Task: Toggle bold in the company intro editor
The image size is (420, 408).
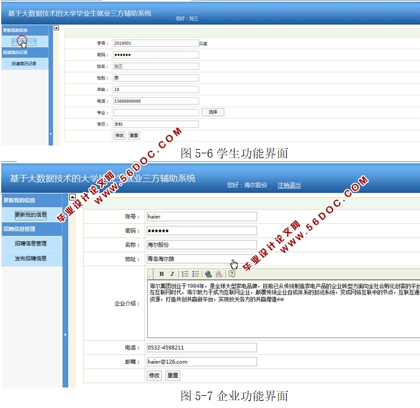Action: click(162, 274)
